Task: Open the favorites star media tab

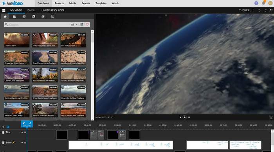Action: pyautogui.click(x=5, y=16)
